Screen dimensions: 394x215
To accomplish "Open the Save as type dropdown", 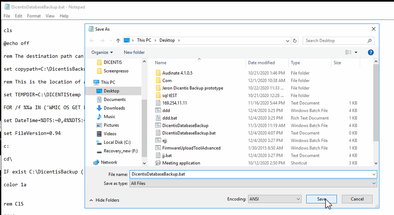I will tap(253, 183).
